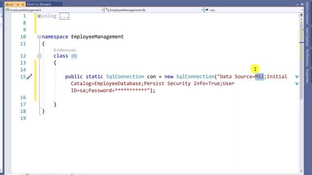Click the collapsed using ellipsis box
Screen dimensions: 312x175
(64, 16)
